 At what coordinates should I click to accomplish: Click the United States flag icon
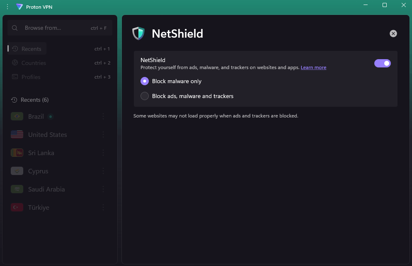[17, 134]
